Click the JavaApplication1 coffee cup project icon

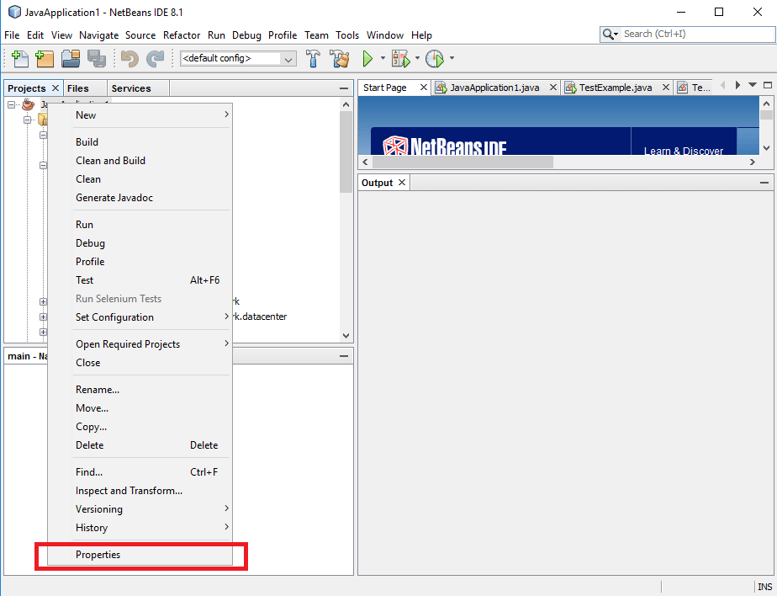pyautogui.click(x=29, y=104)
